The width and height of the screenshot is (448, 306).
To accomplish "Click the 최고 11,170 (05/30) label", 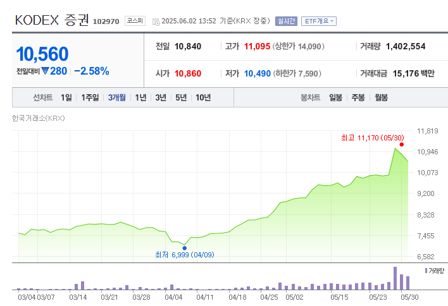I will [373, 138].
